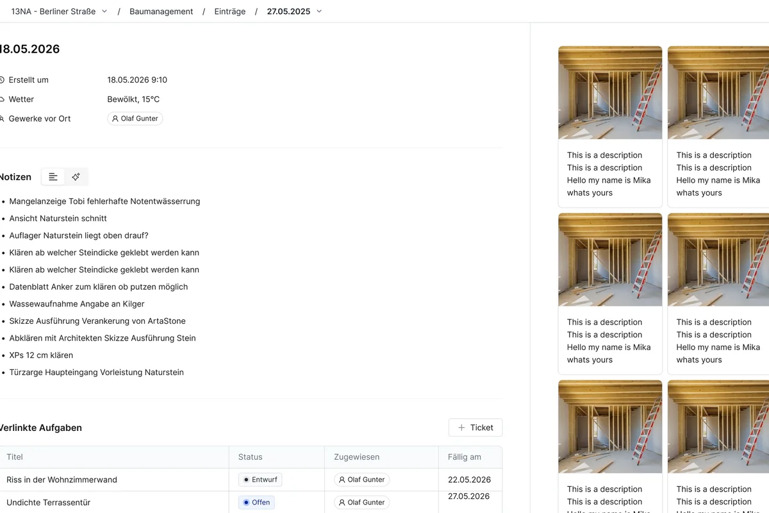The width and height of the screenshot is (769, 513).
Task: Click note Türzarge Haupteingang Vorleistung Naturstein
Action: click(96, 373)
